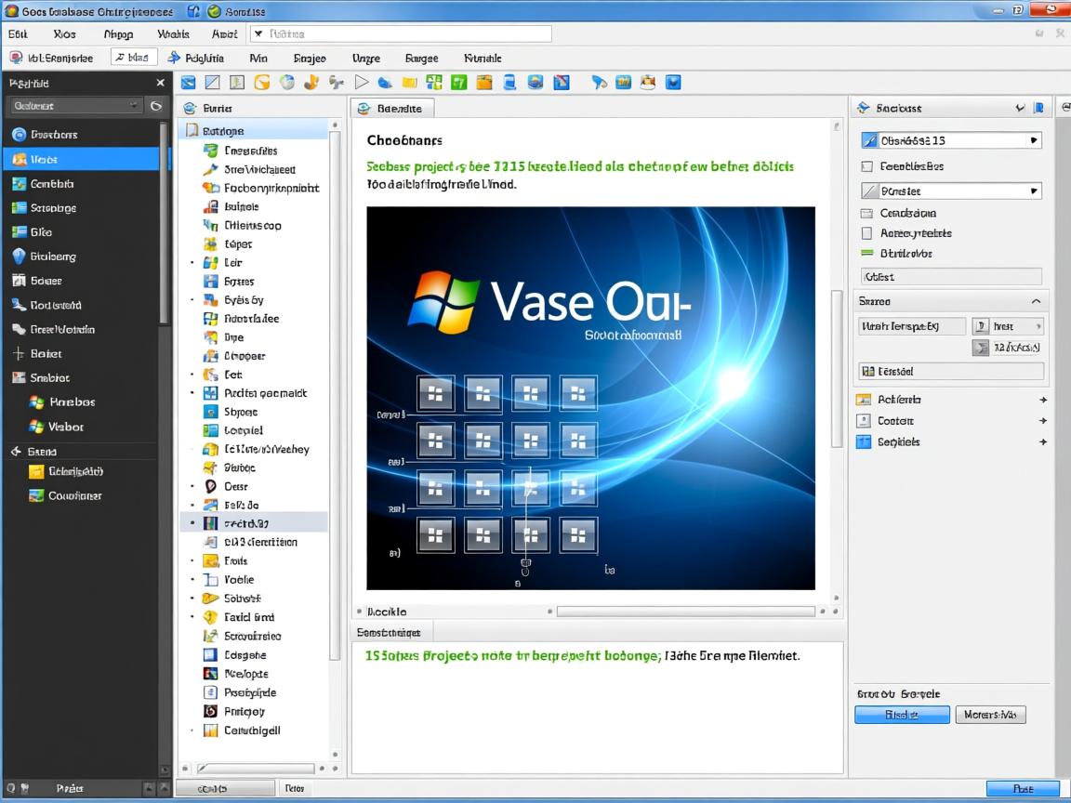Viewport: 1071px width, 803px height.
Task: Toggle the second-to-last checkbox in the right panel
Action: 866,233
